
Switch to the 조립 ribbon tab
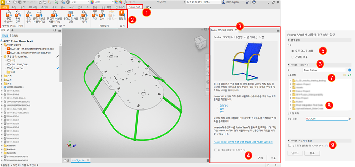(14, 7)
